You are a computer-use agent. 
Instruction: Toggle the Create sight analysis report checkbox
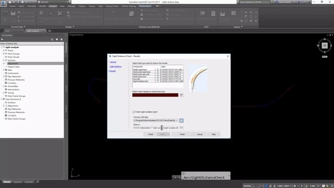click(x=134, y=112)
